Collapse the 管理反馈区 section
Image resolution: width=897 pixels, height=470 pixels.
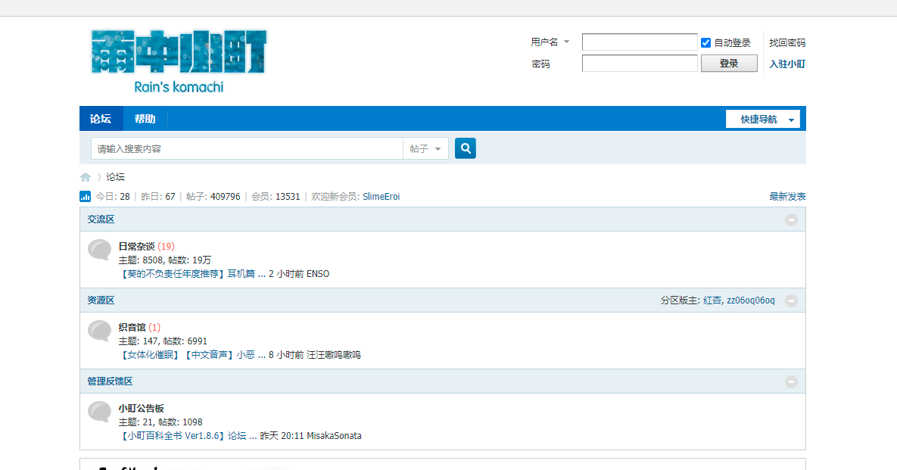(791, 381)
